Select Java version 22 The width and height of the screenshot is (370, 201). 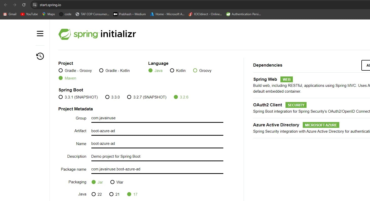97,194
